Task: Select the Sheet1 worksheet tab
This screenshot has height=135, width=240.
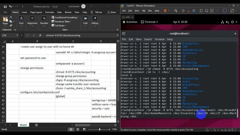Action: (23, 125)
